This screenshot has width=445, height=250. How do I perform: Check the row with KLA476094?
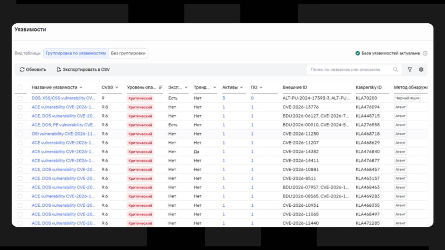pos(20,107)
